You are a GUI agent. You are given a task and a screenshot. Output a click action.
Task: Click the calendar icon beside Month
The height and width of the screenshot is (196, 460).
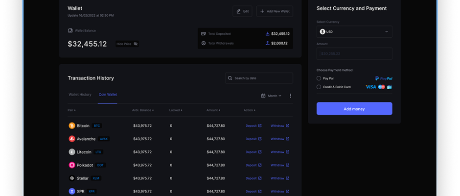click(x=263, y=96)
